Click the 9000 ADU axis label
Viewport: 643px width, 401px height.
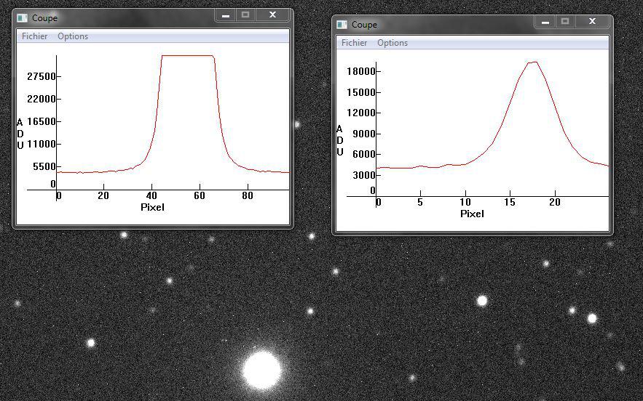(364, 134)
